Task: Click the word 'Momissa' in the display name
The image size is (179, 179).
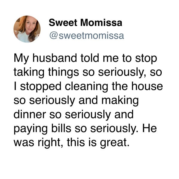Action: click(x=101, y=23)
